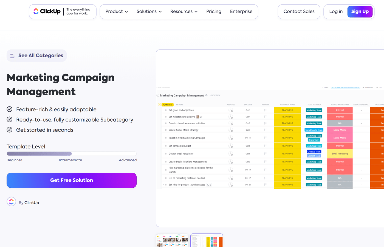Viewport: 384px width, 247px height.
Task: Click the list icon beside See All Categories
Action: [13, 56]
